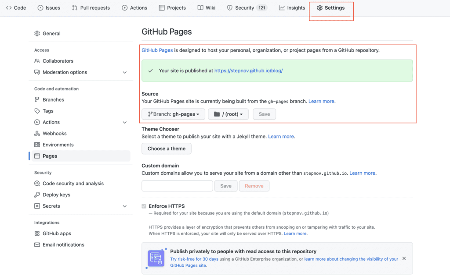Click Try risk-free for 30 days link
Viewport: 450px width, 276px height.
click(x=194, y=259)
